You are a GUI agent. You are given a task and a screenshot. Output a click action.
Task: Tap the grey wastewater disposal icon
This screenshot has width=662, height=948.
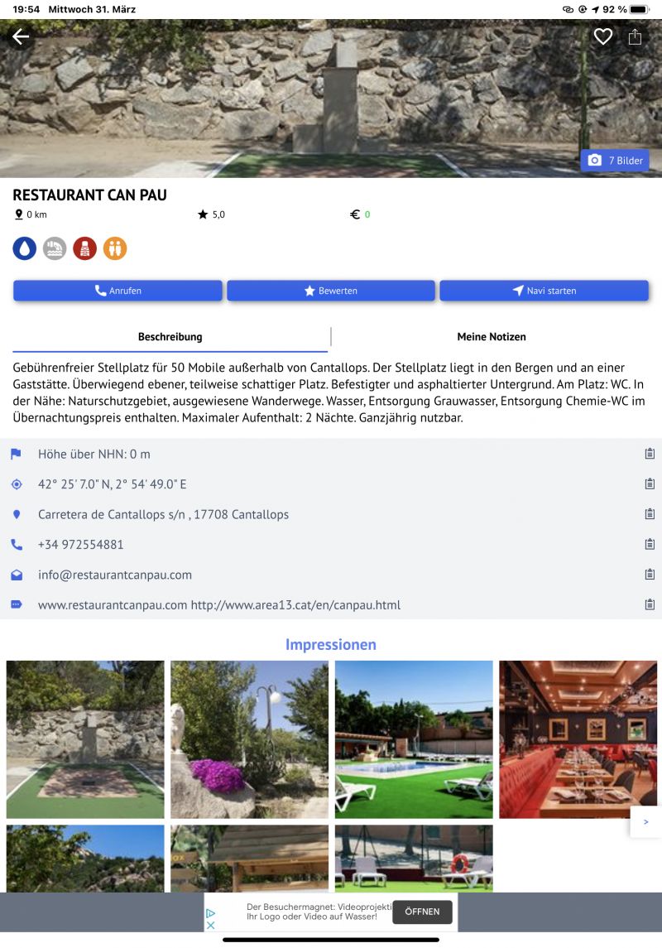tap(55, 248)
